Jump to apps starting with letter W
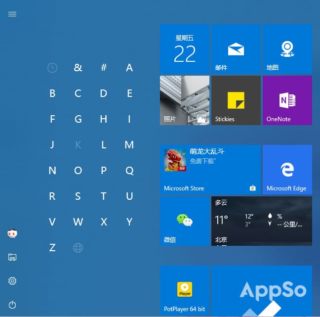 [x=78, y=222]
